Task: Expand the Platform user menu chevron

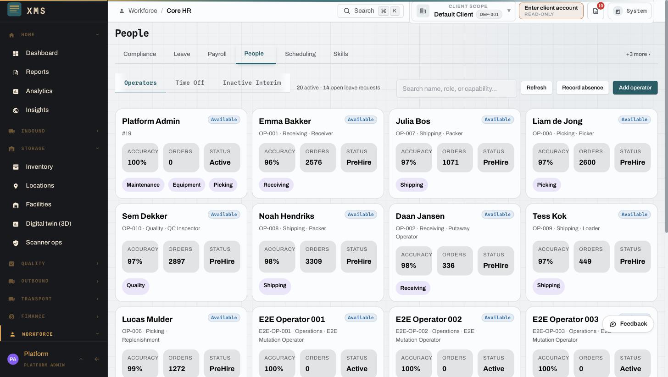Action: [81, 359]
